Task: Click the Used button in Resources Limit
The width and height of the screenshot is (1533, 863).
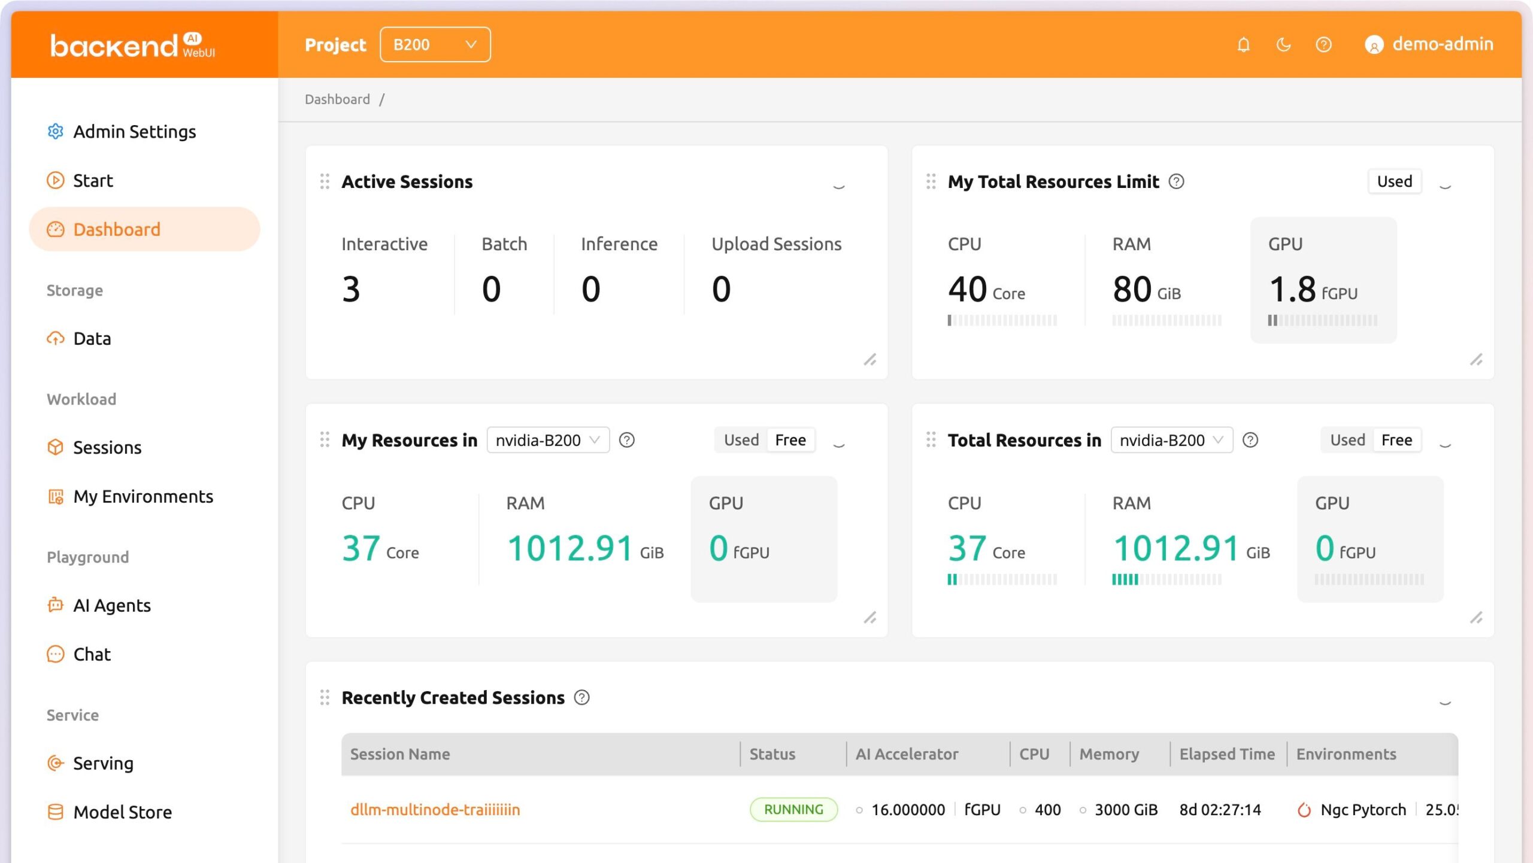Action: [1394, 181]
